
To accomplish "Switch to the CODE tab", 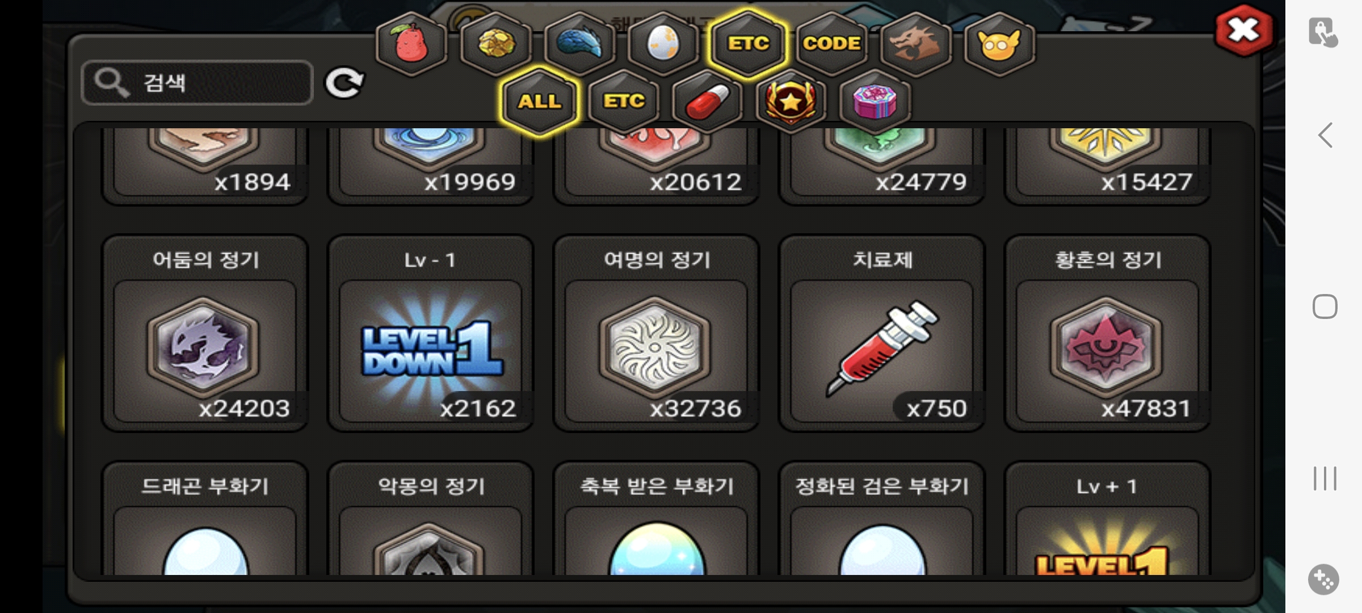I will tap(831, 44).
